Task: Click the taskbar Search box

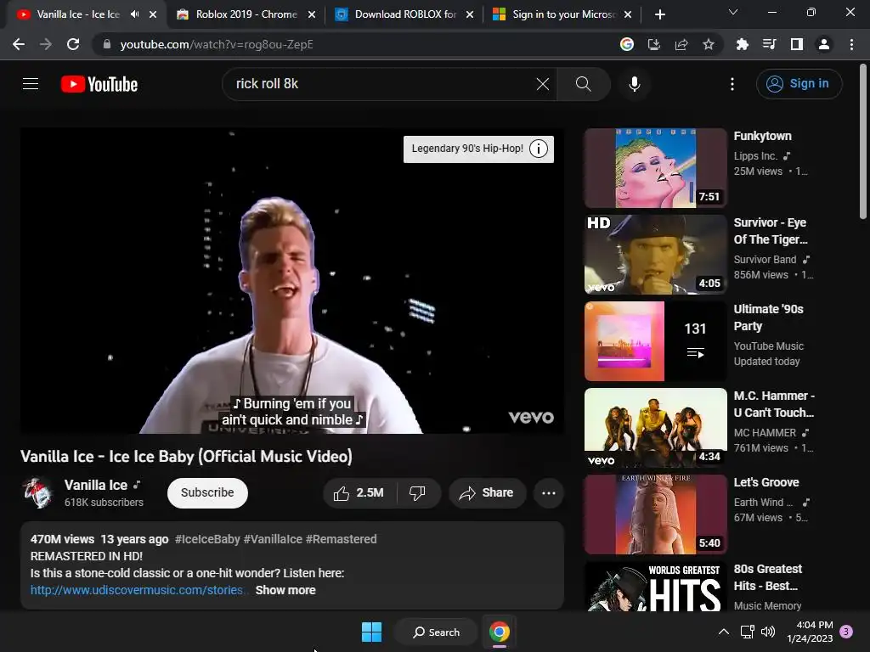Action: 436,632
